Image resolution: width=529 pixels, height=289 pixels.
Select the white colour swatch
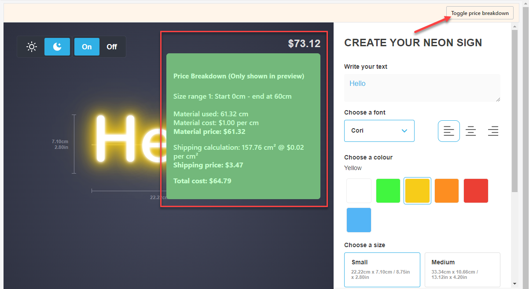(359, 191)
